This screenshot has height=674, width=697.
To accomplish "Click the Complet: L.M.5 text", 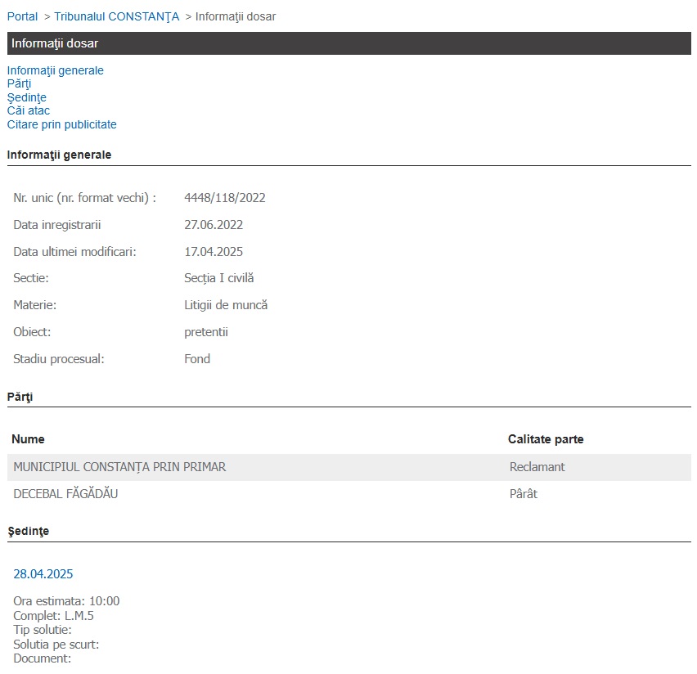I will [x=53, y=616].
